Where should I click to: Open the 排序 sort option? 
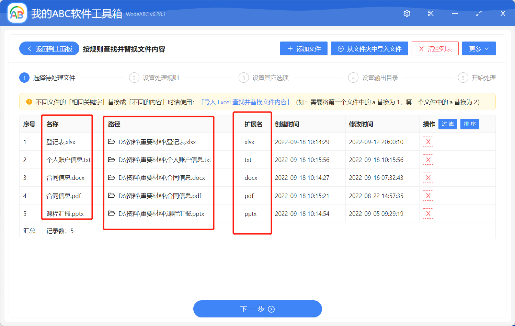(469, 124)
